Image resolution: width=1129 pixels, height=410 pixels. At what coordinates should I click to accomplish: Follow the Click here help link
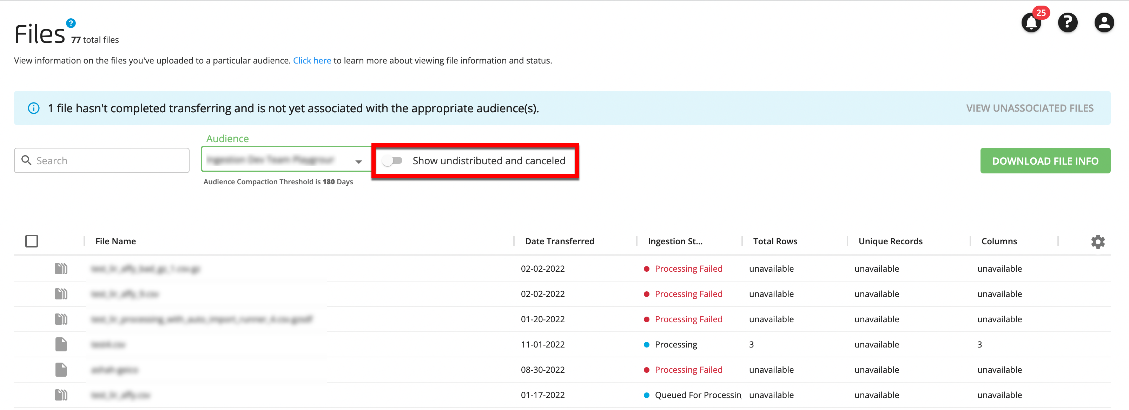[312, 60]
